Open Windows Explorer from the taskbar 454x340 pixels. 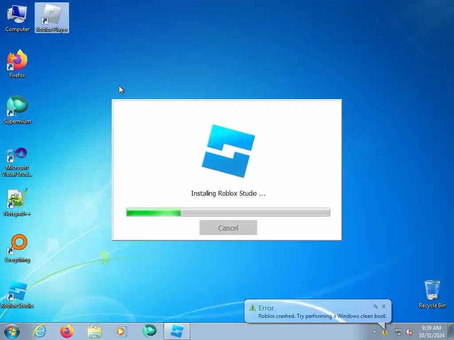[94, 332]
